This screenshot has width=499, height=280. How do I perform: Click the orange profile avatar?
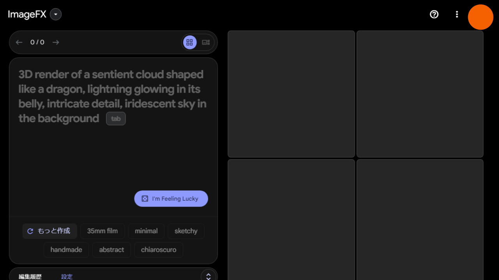(480, 17)
